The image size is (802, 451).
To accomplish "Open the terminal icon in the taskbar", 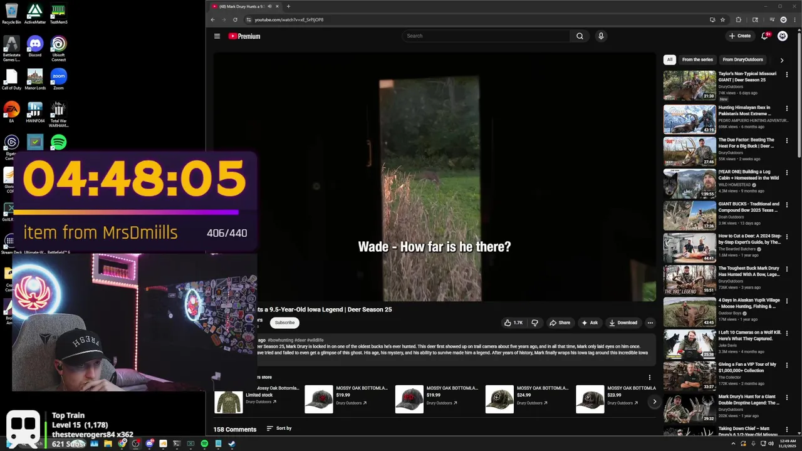I will pos(177,443).
